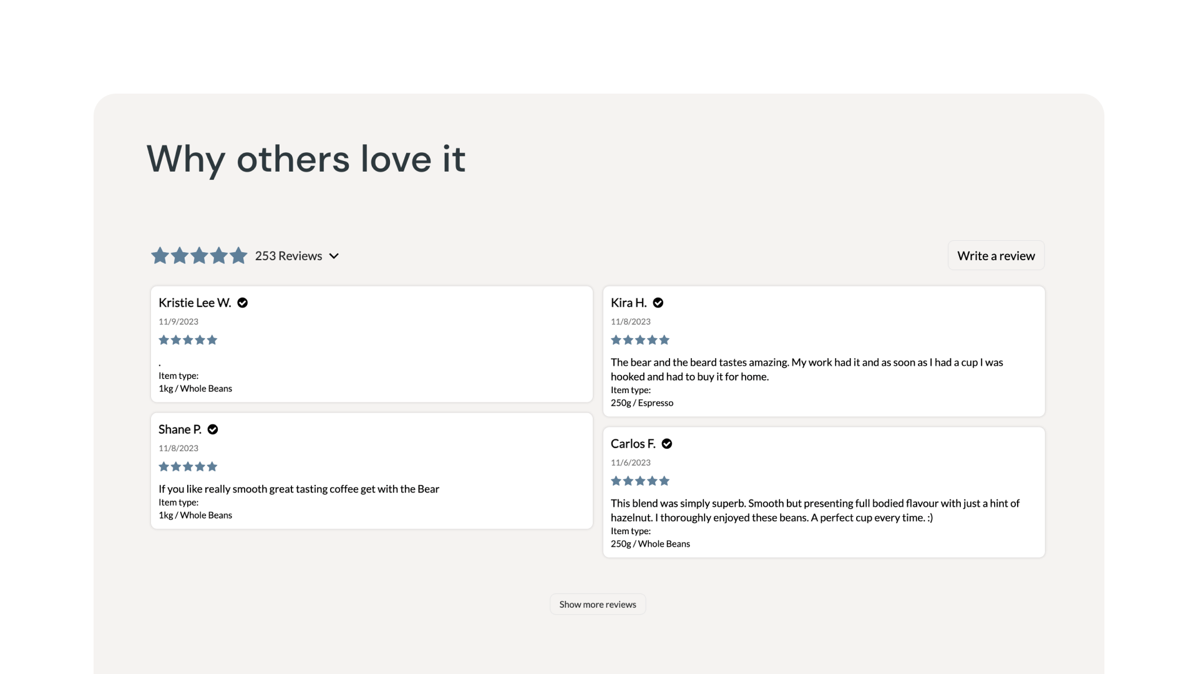
Task: Select reviewer name Kristie Lee W.
Action: [195, 303]
